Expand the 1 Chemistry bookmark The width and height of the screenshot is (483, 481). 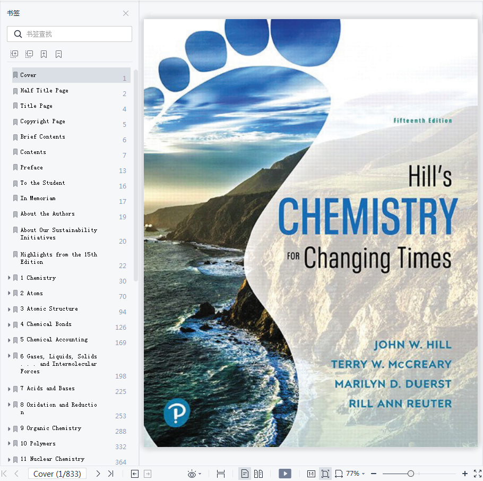[9, 278]
